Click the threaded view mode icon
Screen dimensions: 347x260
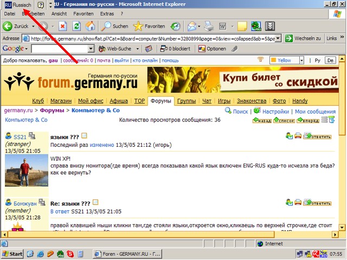pyautogui.click(x=332, y=120)
